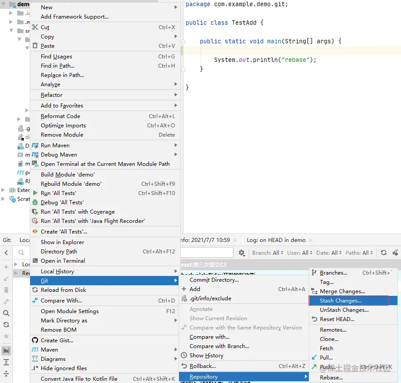
Task: Expand the Run Maven submenu arrow
Action: click(x=176, y=145)
